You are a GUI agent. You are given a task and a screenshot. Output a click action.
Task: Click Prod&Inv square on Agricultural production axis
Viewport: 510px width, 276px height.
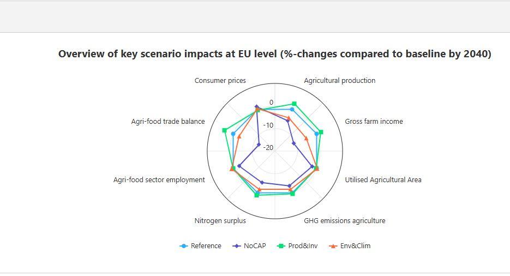click(294, 104)
